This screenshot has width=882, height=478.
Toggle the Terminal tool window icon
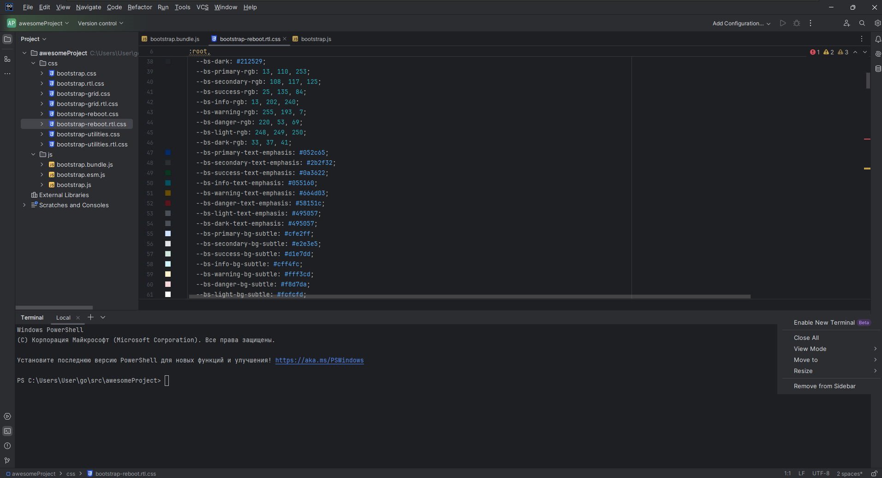pos(7,431)
